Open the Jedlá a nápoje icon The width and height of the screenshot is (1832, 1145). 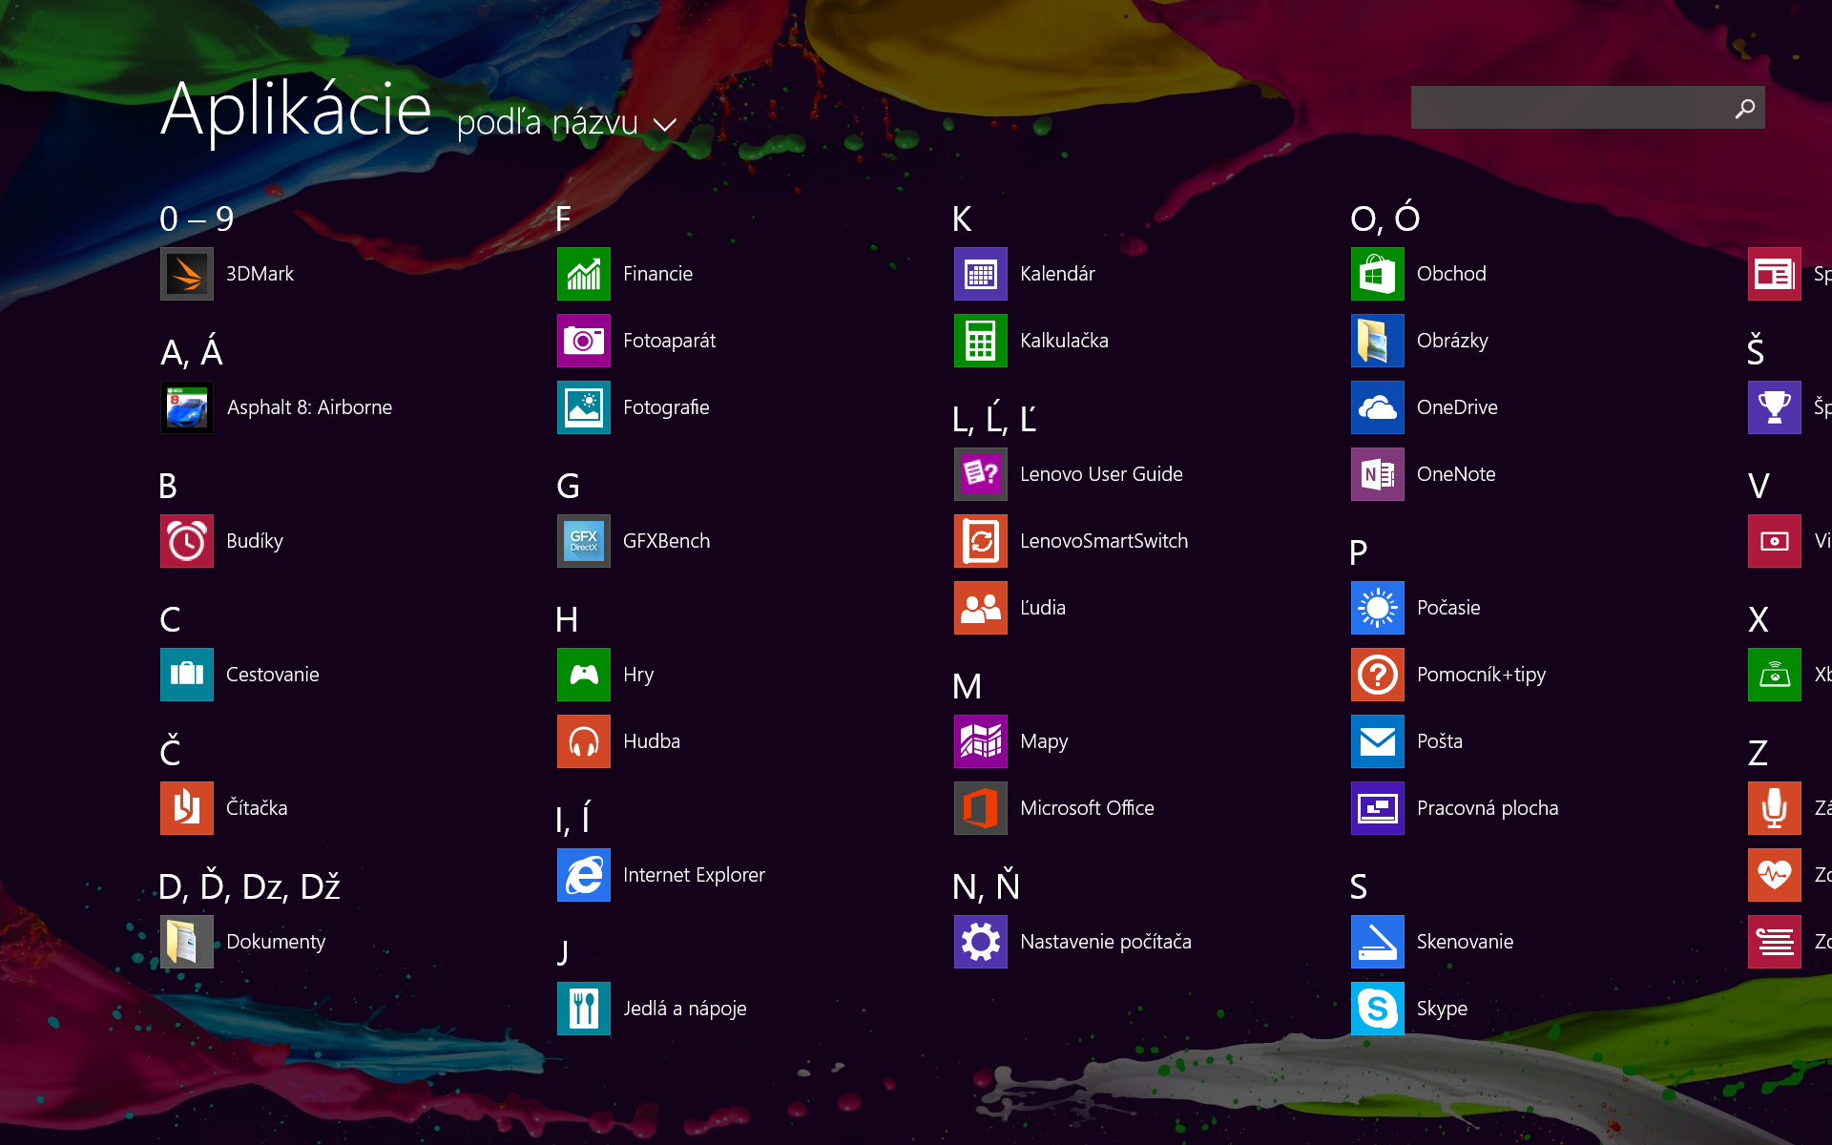click(584, 1009)
